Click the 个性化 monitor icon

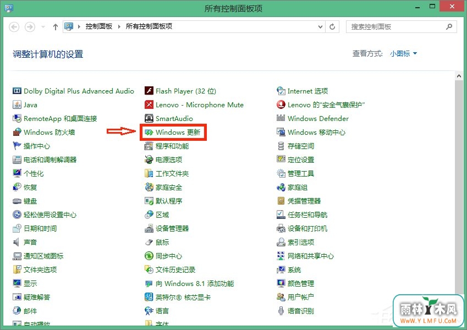(17, 173)
